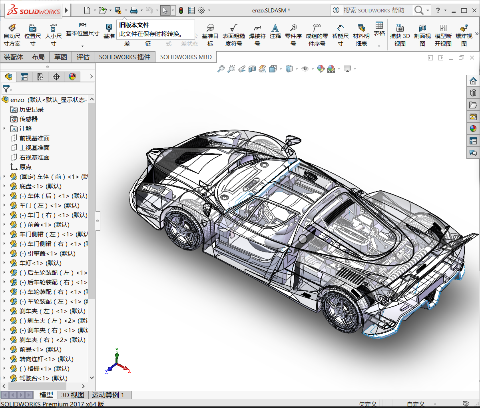Screen dimensions: 480x408
Task: Open the SOLIDWORKS 插件 tab
Action: pyautogui.click(x=125, y=57)
